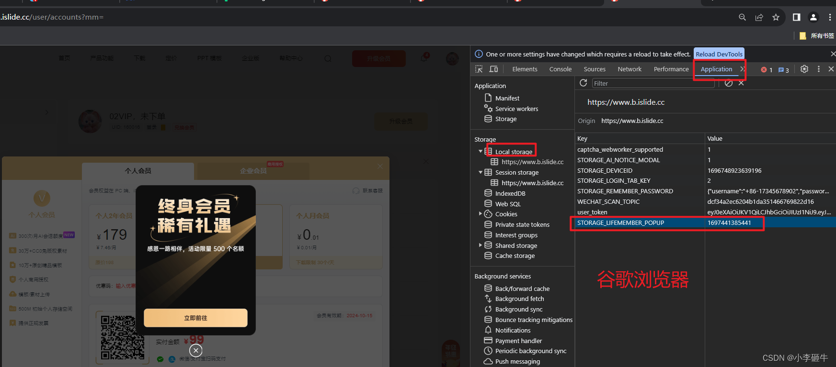Select the 个人会员 tab
Image resolution: width=836 pixels, height=367 pixels.
[x=138, y=171]
